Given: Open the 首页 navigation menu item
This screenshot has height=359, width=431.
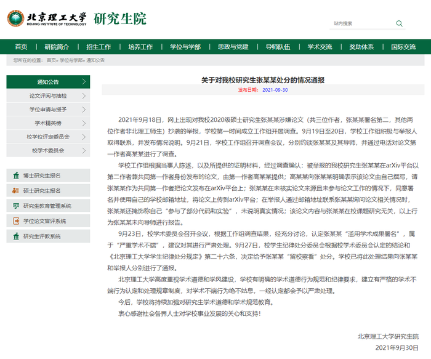Looking at the screenshot, I should 21,47.
